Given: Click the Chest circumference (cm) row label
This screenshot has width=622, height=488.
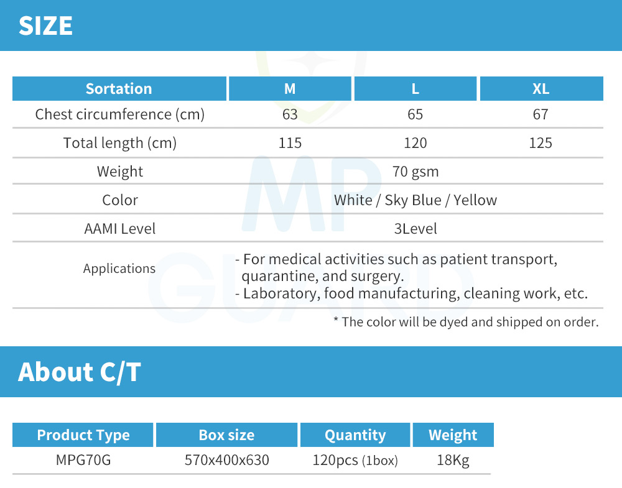Looking at the screenshot, I should [x=119, y=114].
